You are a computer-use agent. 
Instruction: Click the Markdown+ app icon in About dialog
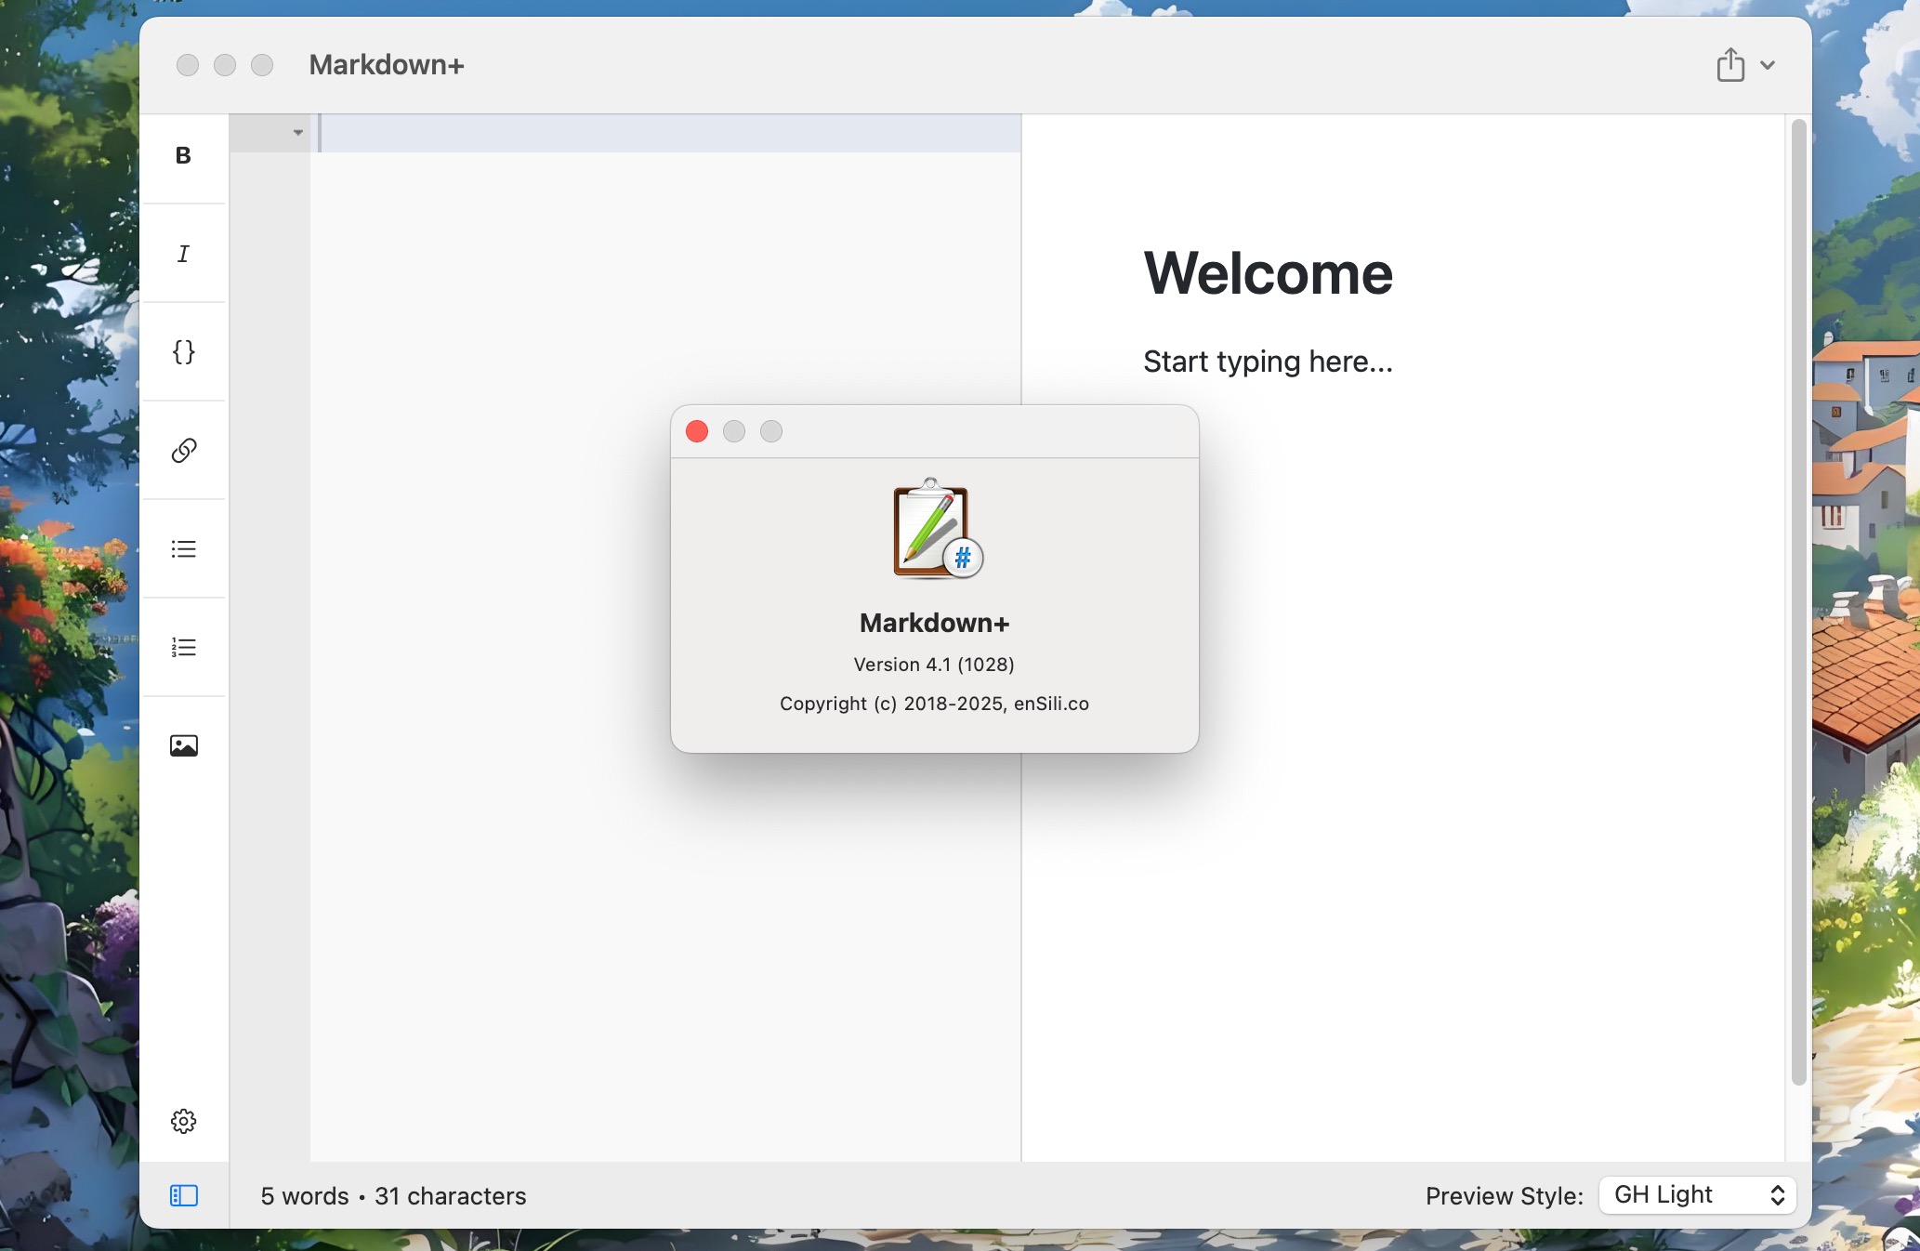tap(935, 529)
